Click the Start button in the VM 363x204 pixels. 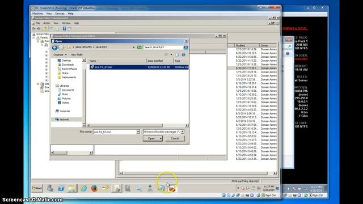tap(37, 188)
